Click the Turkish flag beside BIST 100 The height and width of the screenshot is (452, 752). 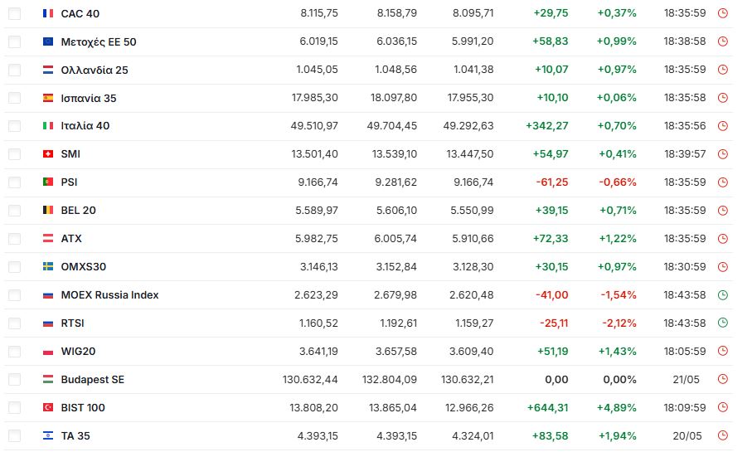point(48,407)
